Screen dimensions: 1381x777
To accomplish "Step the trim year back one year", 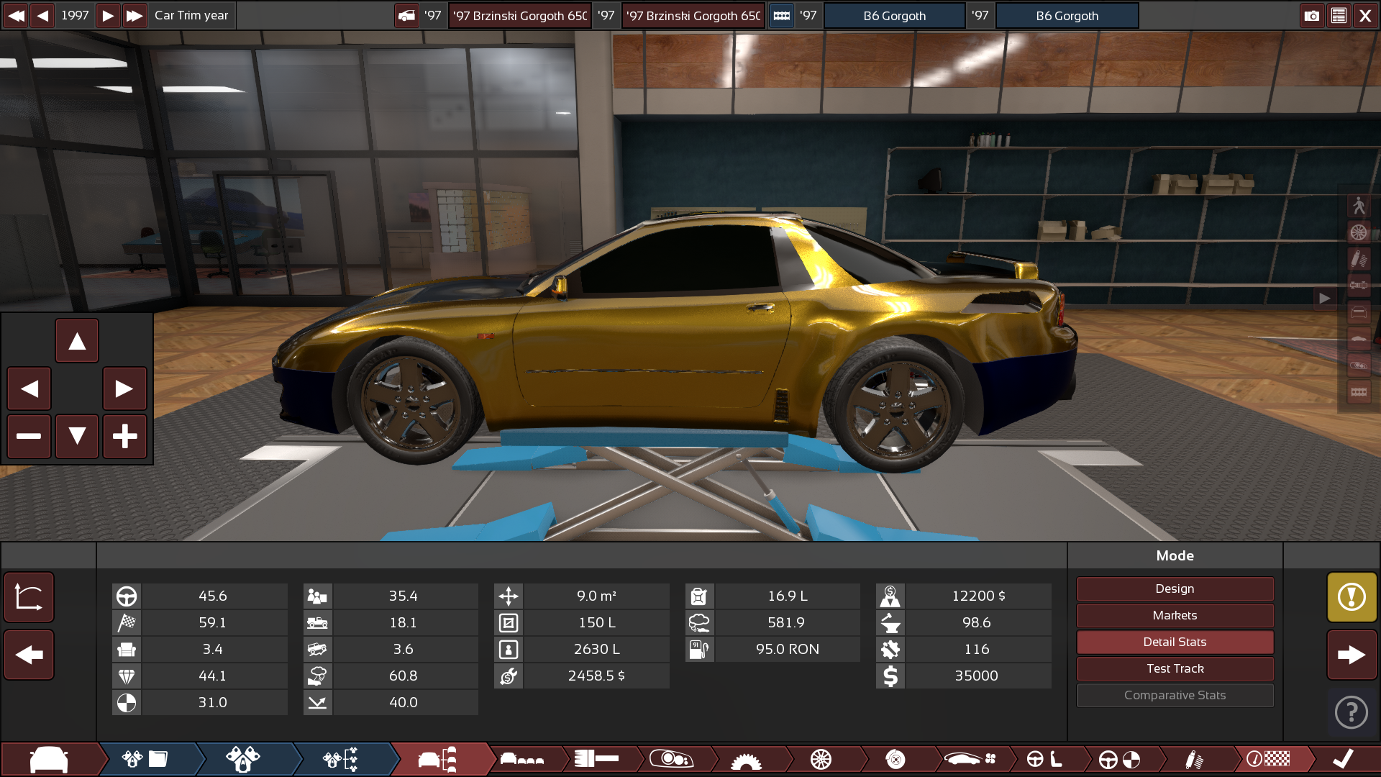I will 43,15.
